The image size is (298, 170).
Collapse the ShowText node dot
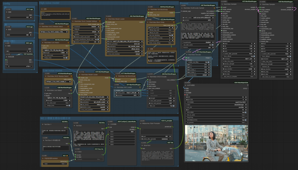[142, 145]
